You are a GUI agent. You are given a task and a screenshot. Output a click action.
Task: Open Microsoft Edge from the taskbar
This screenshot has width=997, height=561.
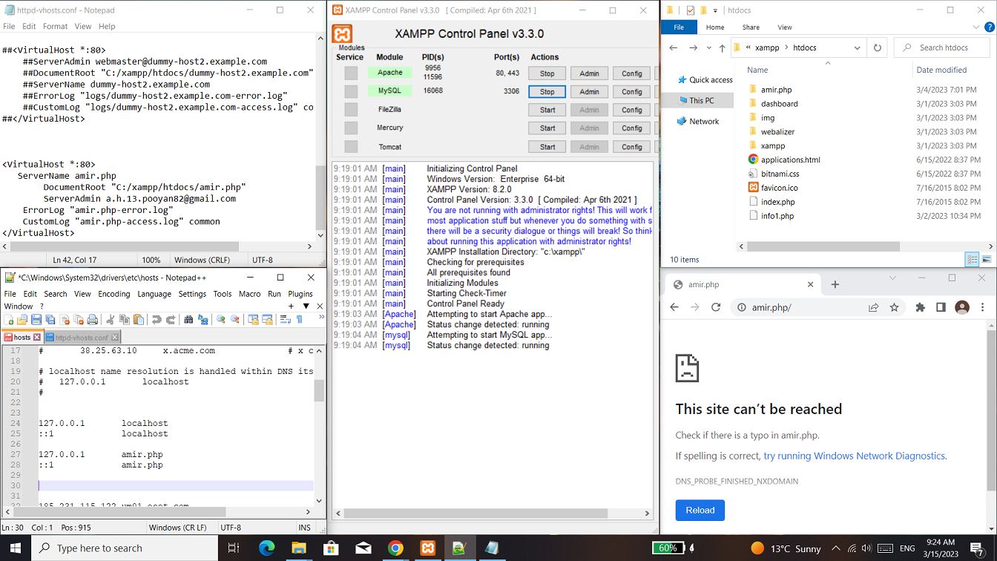(267, 548)
